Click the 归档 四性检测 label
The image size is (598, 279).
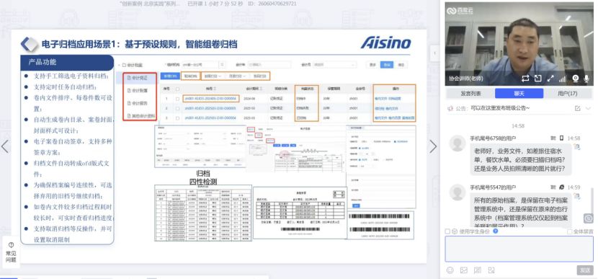tap(203, 178)
